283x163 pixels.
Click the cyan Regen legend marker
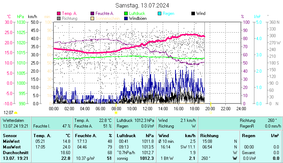click(x=160, y=13)
